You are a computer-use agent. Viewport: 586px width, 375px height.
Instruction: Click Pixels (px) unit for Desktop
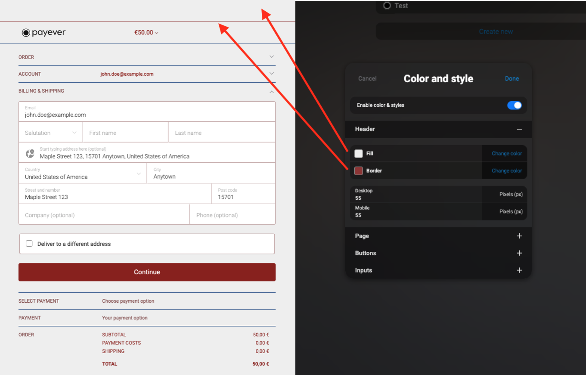point(511,195)
